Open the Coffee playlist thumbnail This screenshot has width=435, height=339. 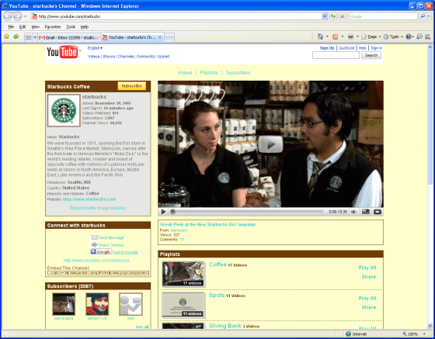click(183, 274)
